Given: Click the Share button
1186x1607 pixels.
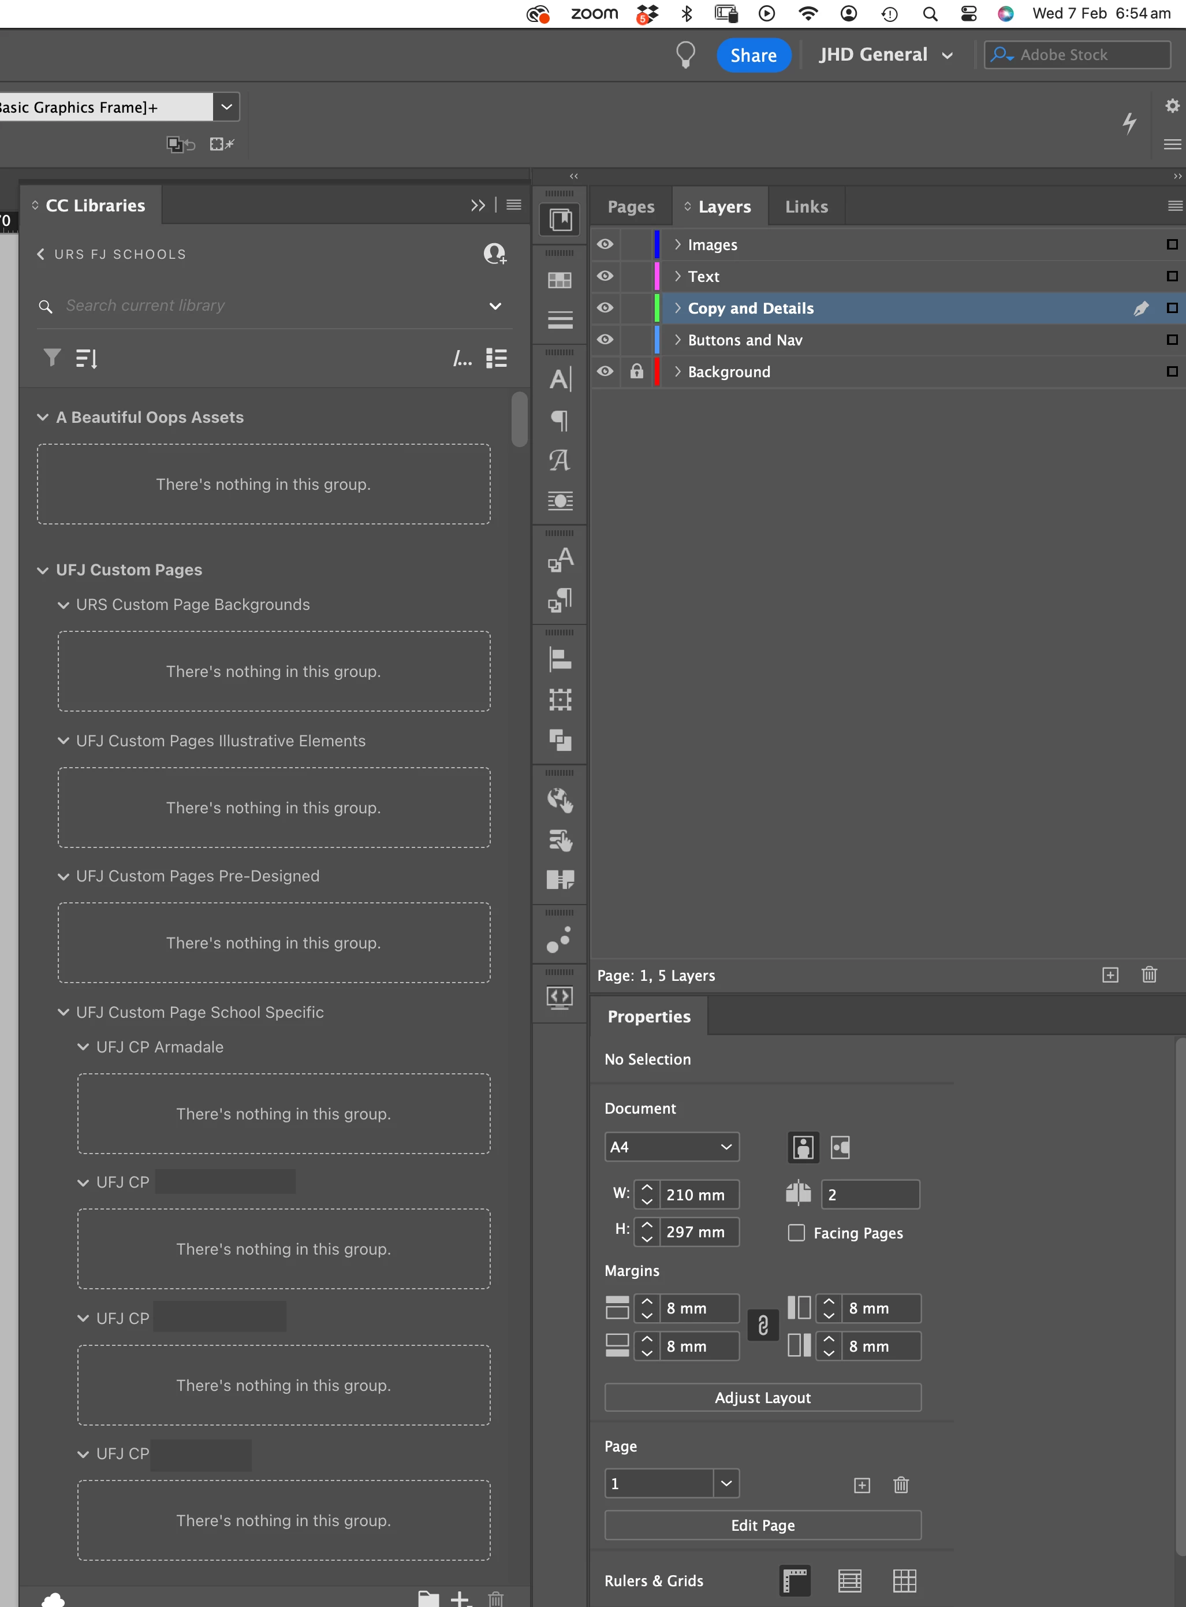Looking at the screenshot, I should 753,55.
